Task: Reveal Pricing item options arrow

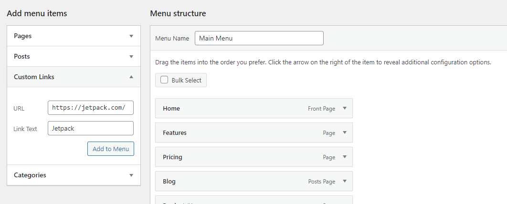Action: point(345,157)
